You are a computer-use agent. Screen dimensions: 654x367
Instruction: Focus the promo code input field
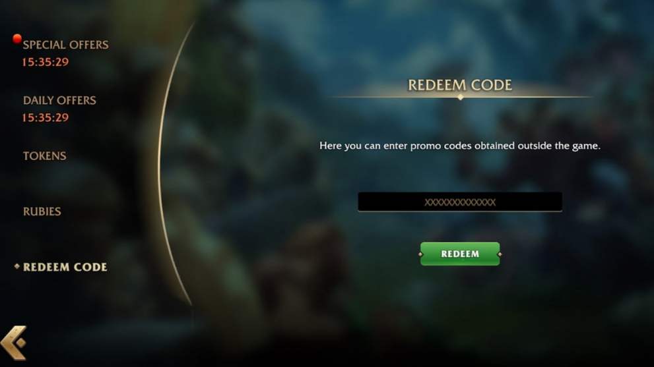459,202
